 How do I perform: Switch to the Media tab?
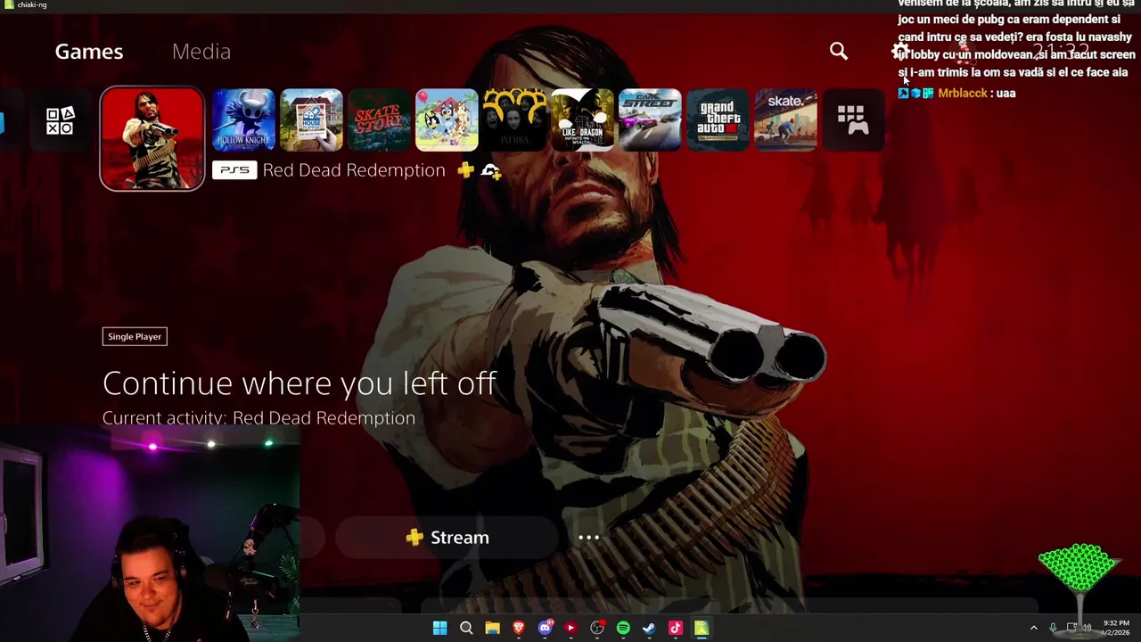[201, 52]
